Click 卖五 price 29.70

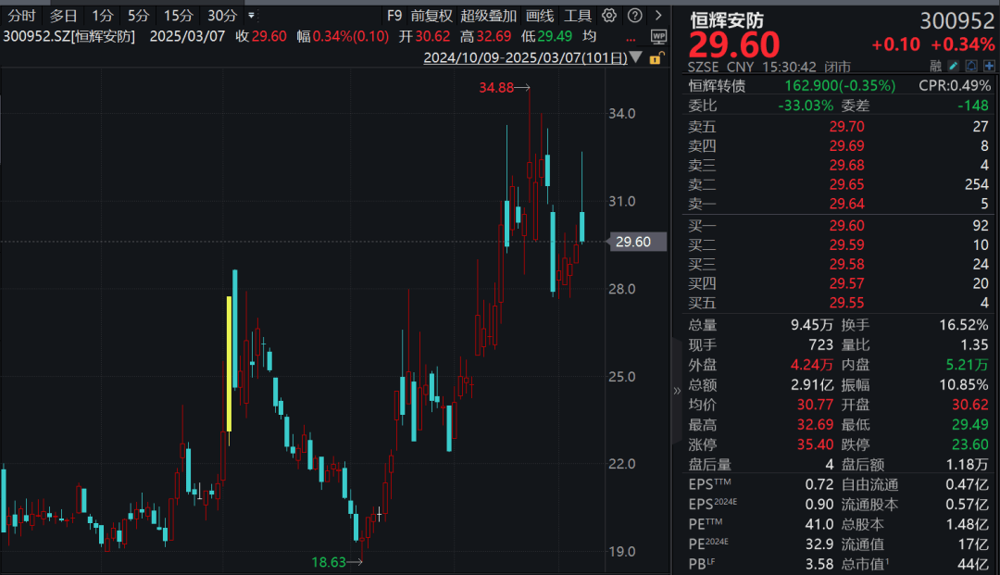pyautogui.click(x=846, y=126)
